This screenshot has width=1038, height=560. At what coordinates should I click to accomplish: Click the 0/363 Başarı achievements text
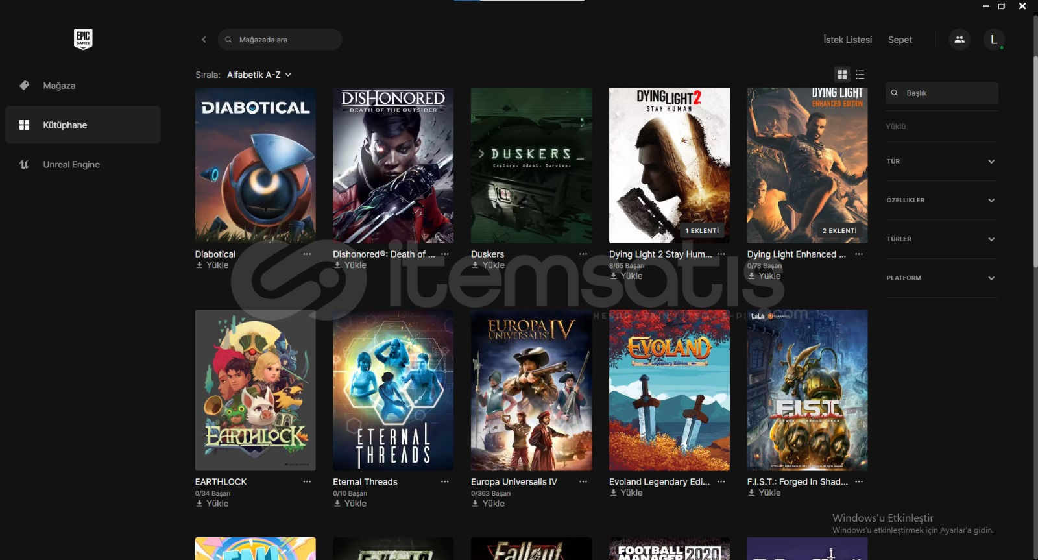491,494
